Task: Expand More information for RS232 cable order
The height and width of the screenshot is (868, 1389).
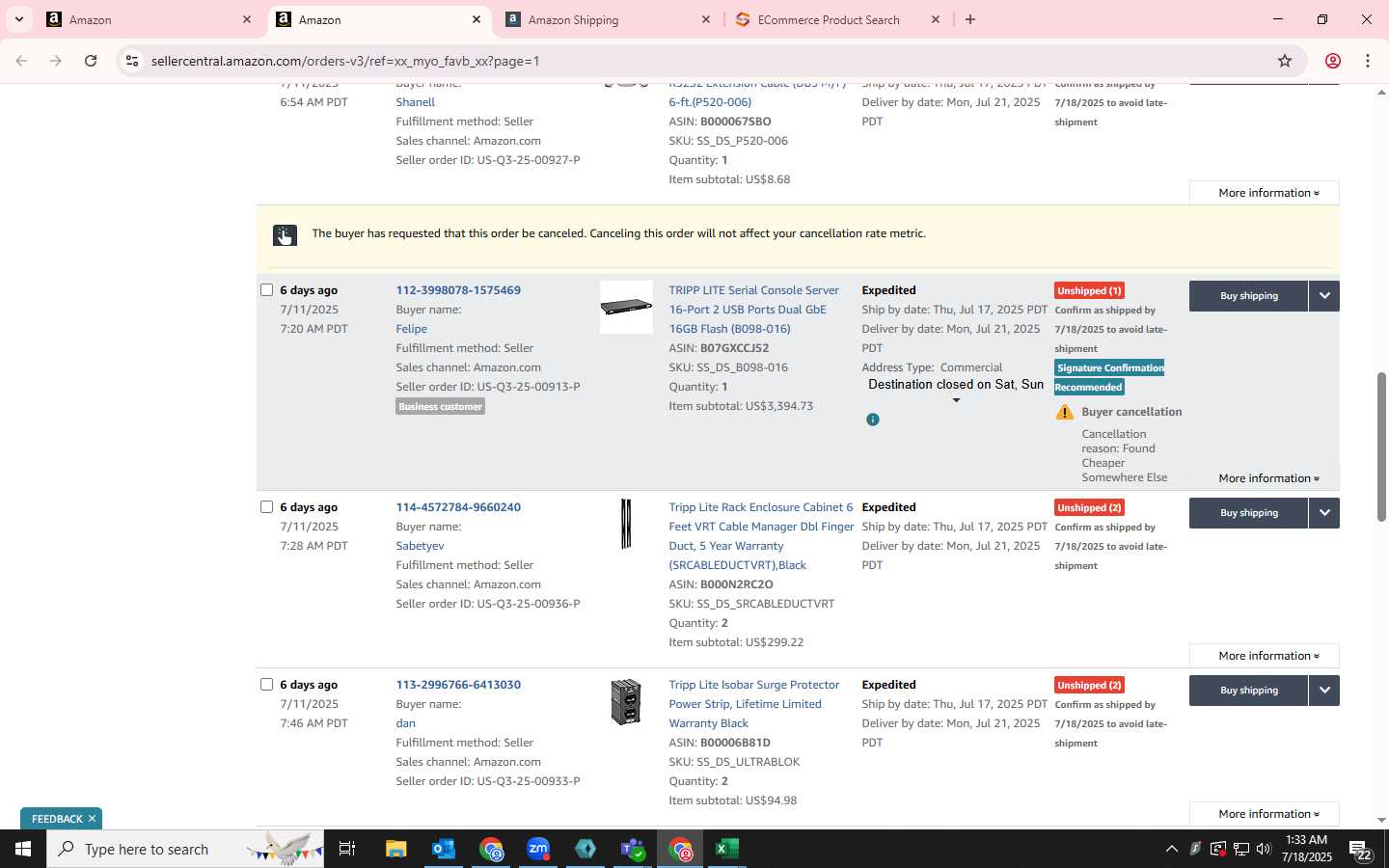Action: 1265,193
